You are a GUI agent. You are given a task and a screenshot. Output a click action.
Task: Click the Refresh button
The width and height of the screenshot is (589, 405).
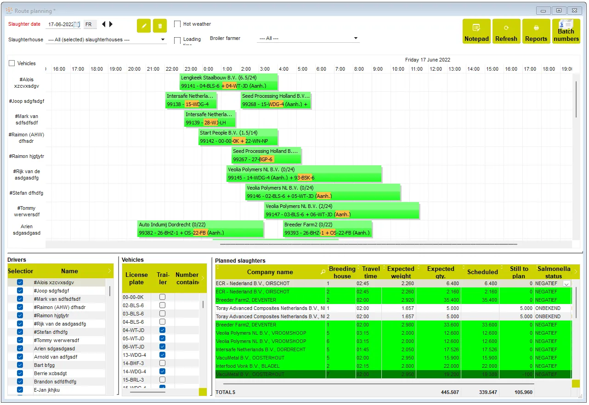click(506, 31)
